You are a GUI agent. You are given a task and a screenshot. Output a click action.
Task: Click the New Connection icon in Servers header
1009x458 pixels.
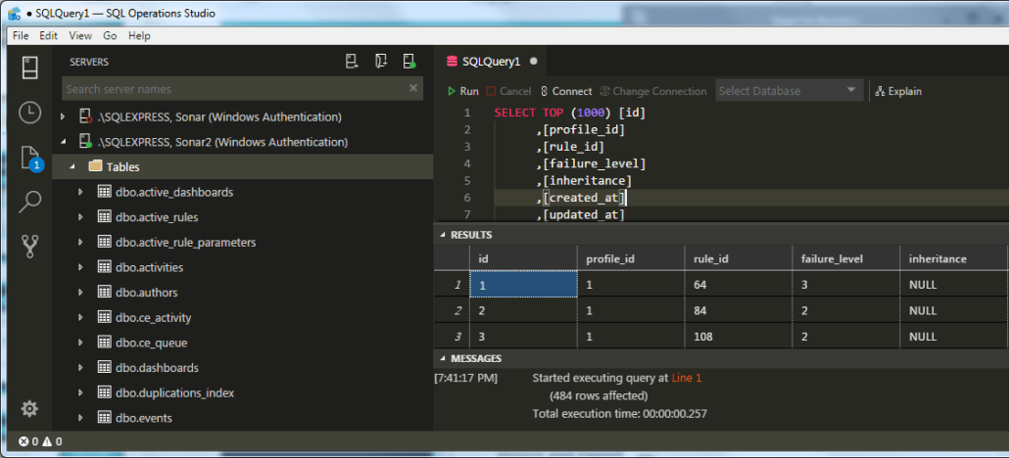[x=352, y=62]
